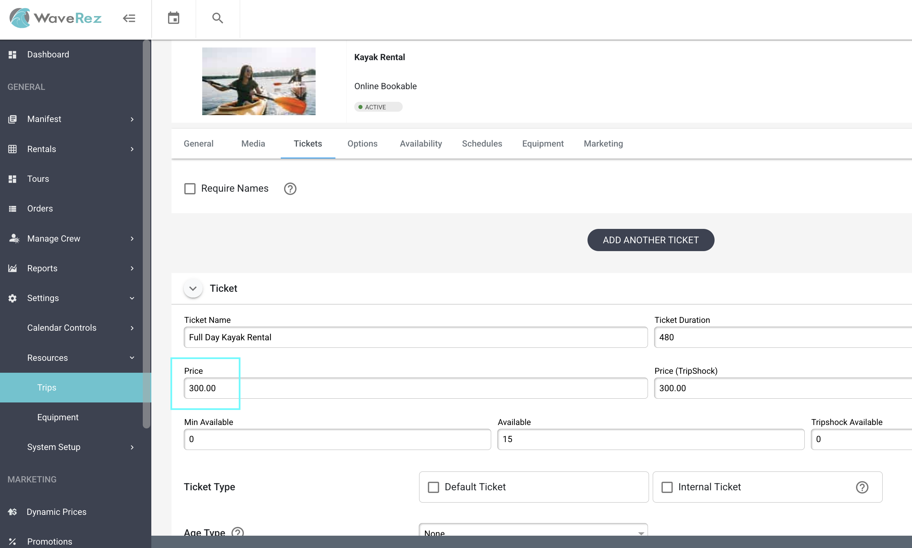Screen dimensions: 912x548
Task: Click the Tripshock Available field
Action: coord(861,439)
